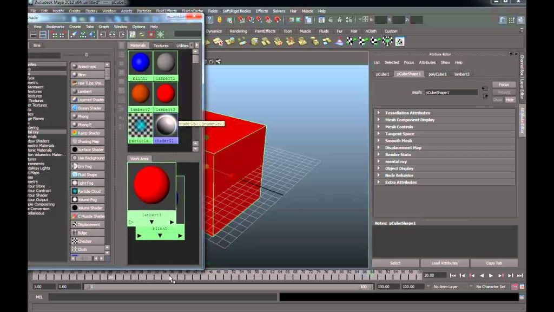
Task: Expand the Tangent Space section
Action: [x=445, y=134]
